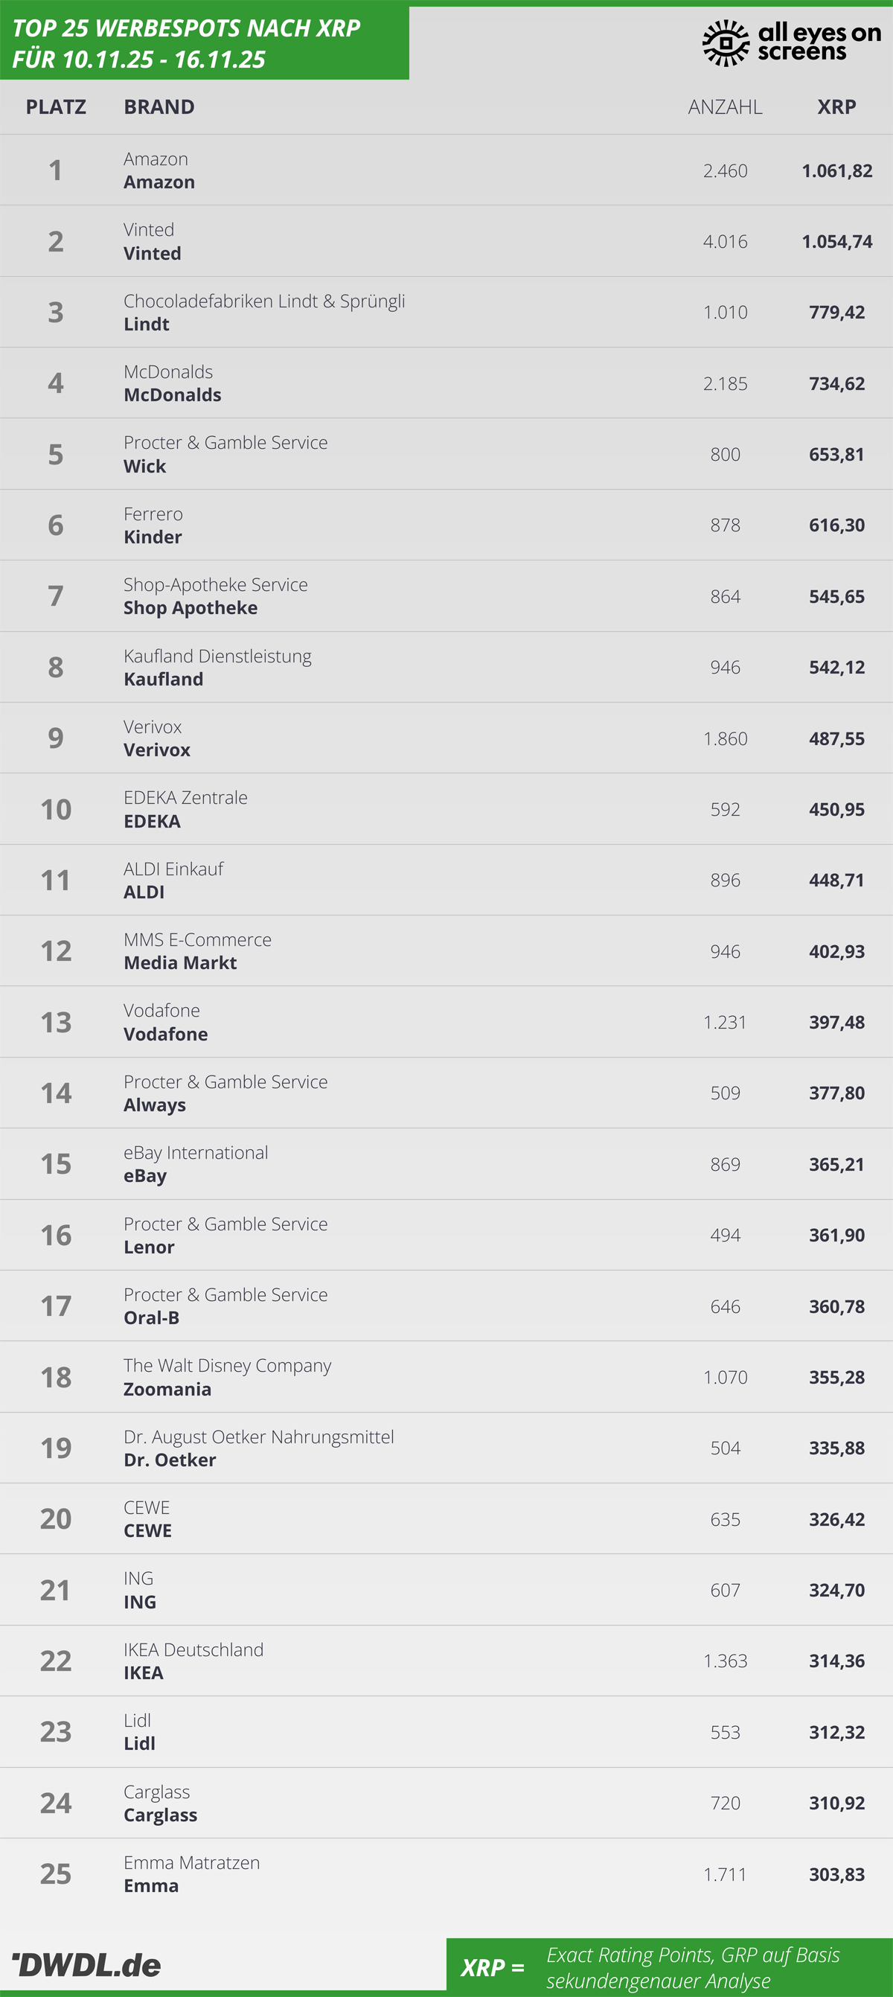This screenshot has width=893, height=1997.
Task: Select the BRAND column header
Action: (x=159, y=107)
